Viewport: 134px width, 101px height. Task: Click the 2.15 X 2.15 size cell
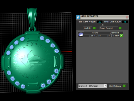(x=95, y=36)
